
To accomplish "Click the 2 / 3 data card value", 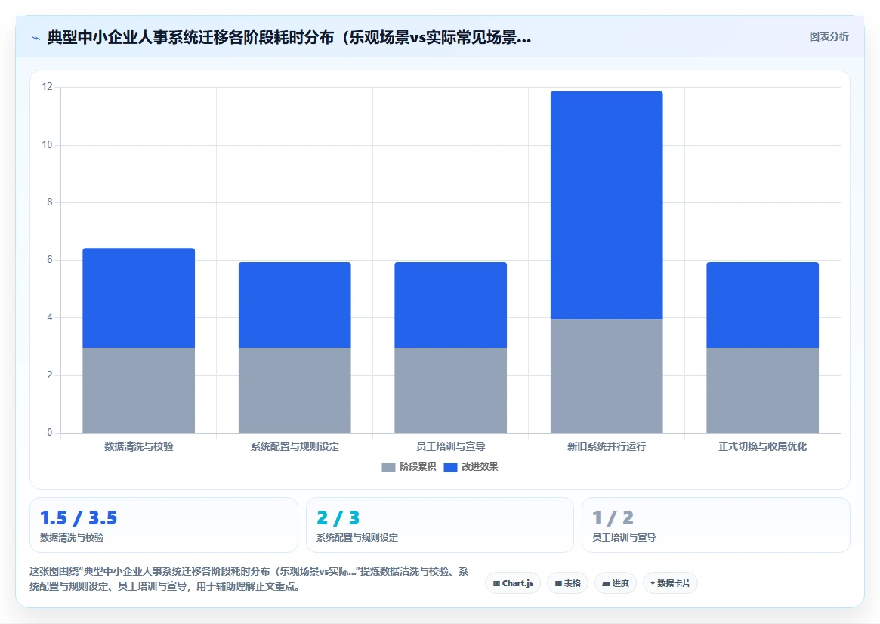I will [338, 517].
